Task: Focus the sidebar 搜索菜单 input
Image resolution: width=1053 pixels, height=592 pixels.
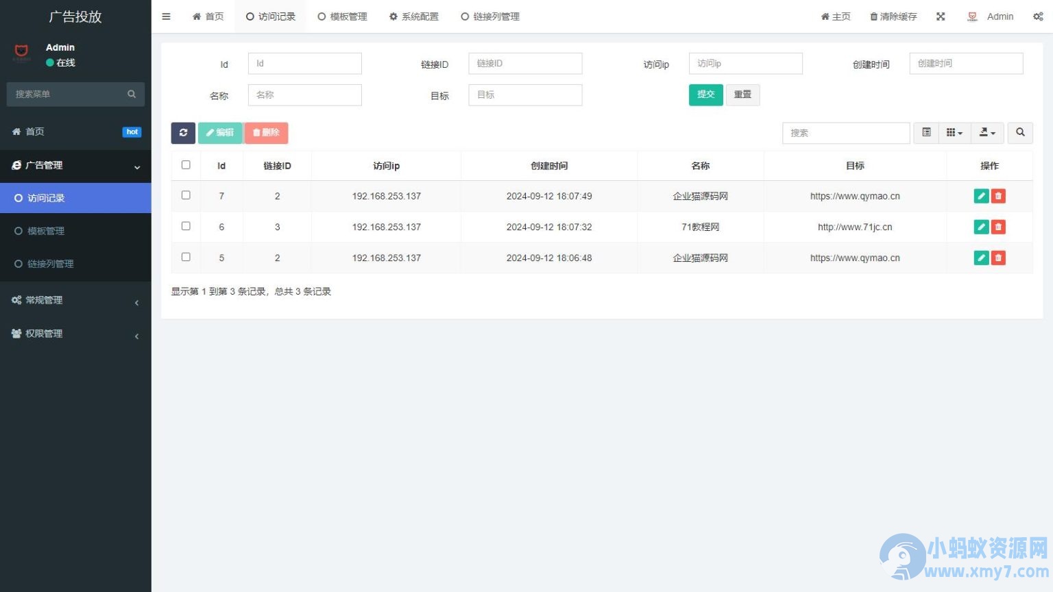Action: point(67,94)
